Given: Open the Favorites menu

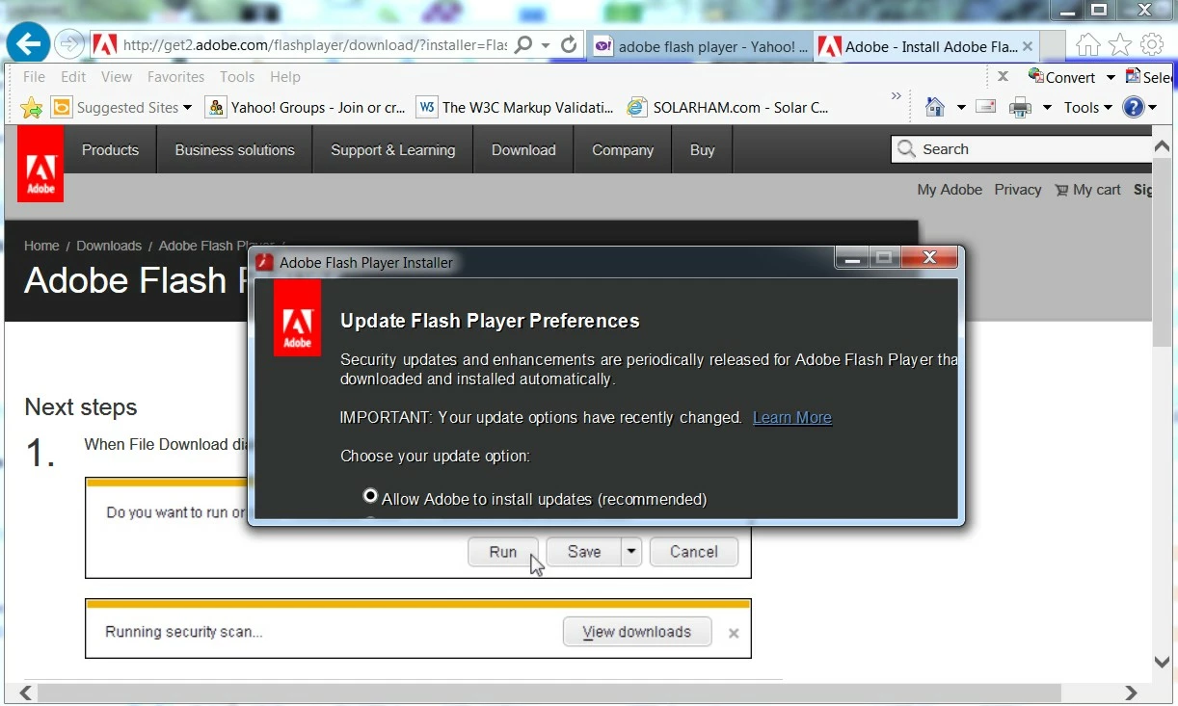Looking at the screenshot, I should [175, 77].
